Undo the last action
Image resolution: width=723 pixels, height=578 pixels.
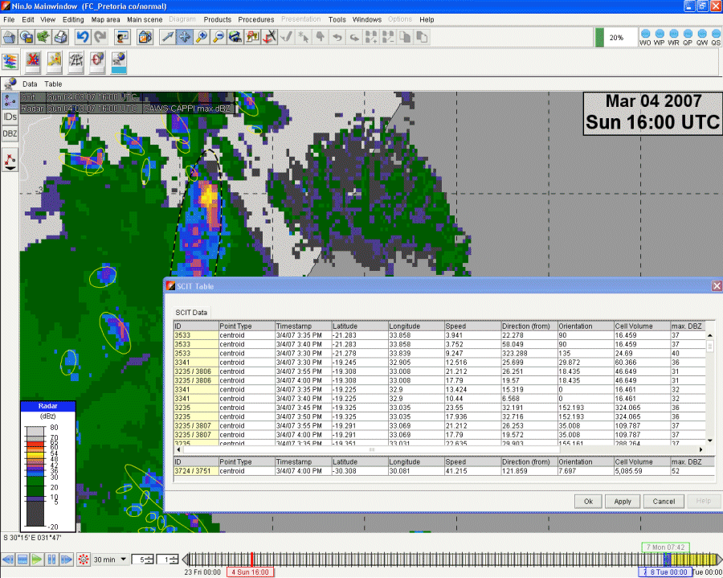coord(83,37)
